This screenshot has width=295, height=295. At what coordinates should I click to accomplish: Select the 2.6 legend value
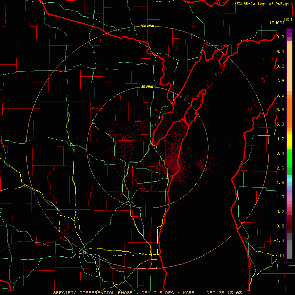[x=280, y=168]
